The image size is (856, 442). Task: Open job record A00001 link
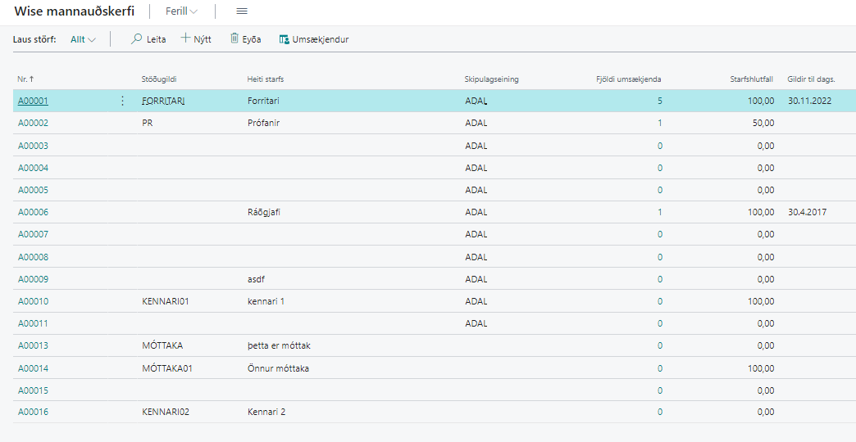[x=34, y=101]
